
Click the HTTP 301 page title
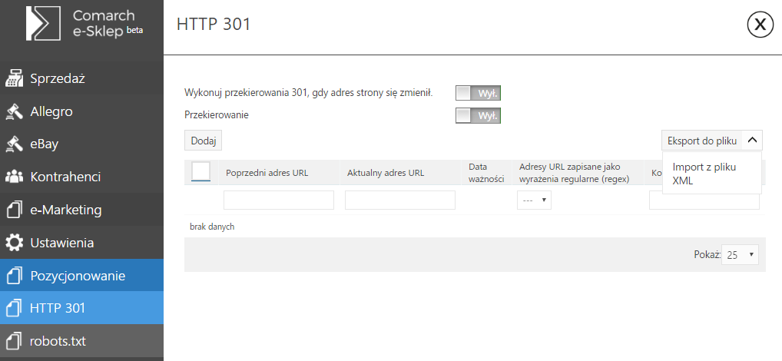coord(214,24)
